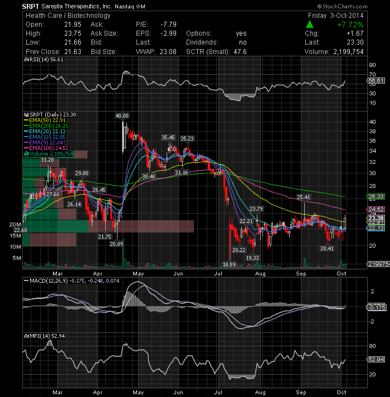Click the purple EMA(9) legend line
This screenshot has width=390, height=397.
coord(26,143)
